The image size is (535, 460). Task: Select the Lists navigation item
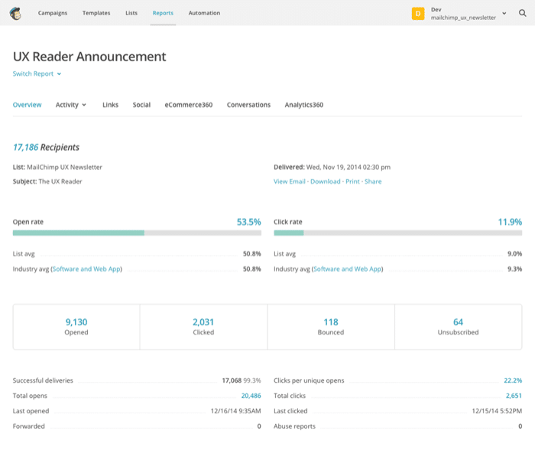131,13
